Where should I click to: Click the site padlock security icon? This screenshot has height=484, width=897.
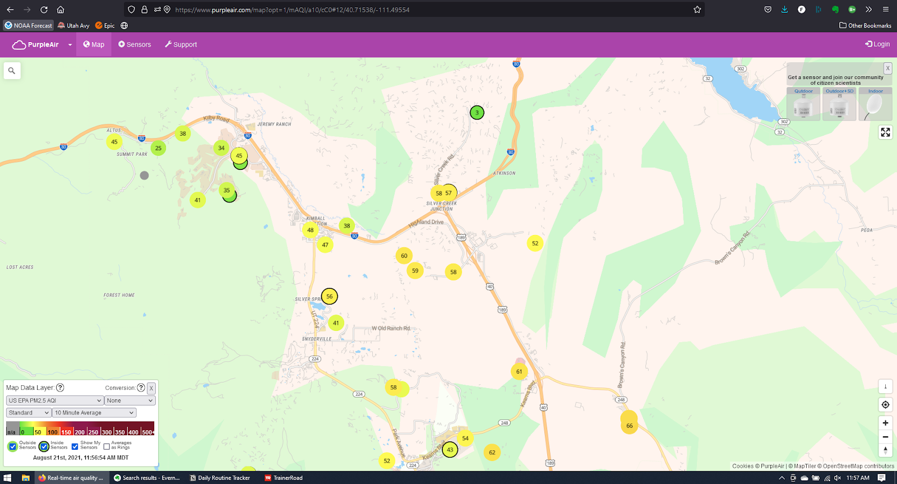click(x=144, y=10)
